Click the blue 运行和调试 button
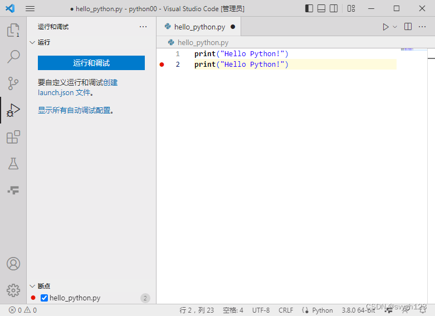Image resolution: width=435 pixels, height=316 pixels. coord(91,63)
